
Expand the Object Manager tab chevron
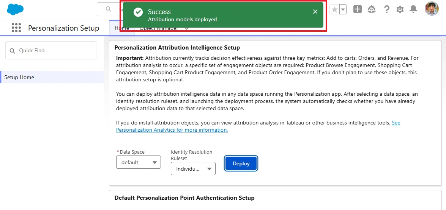point(187,28)
